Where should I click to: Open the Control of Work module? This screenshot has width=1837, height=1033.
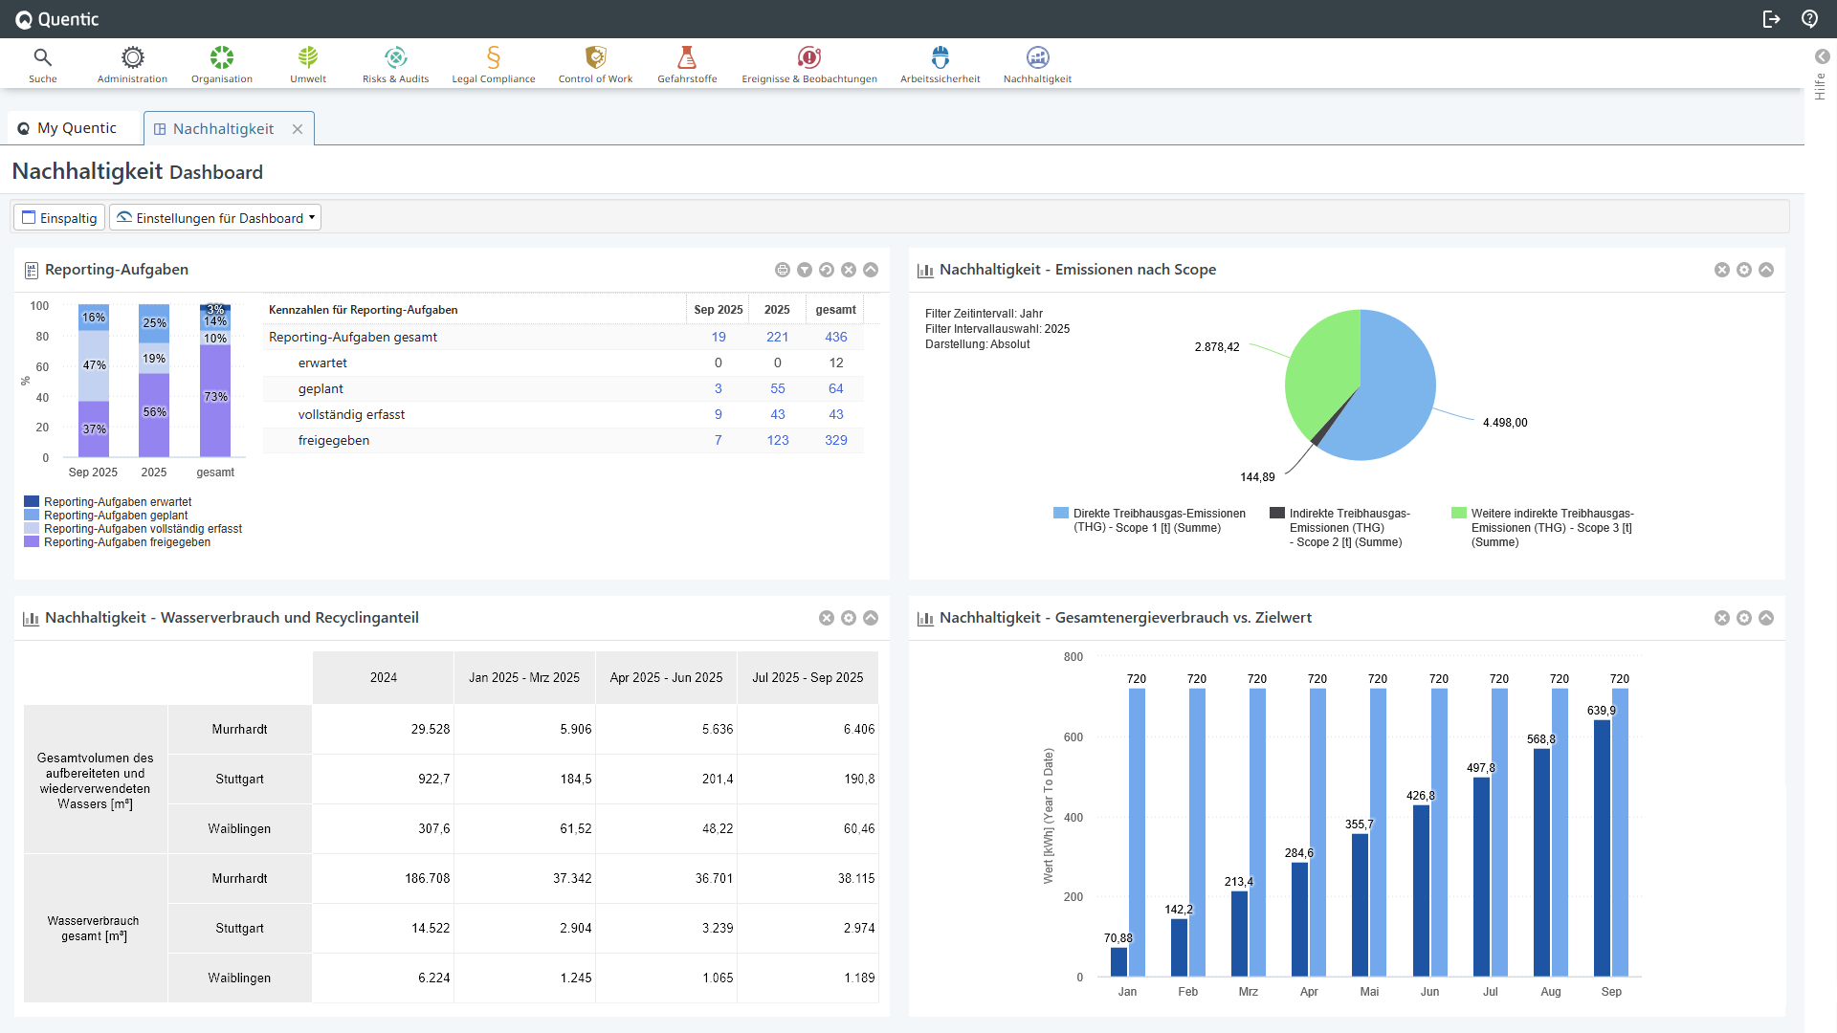coord(595,64)
